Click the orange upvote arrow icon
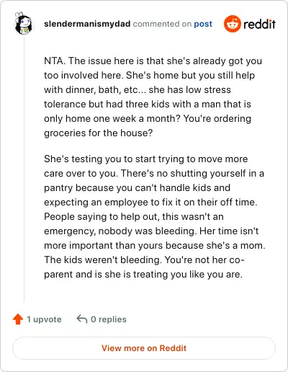This screenshot has height=372, width=288. point(18,319)
